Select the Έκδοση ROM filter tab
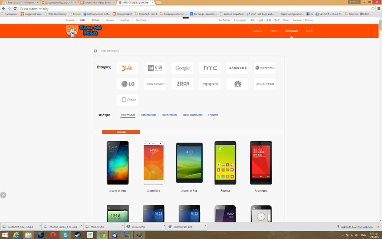This screenshot has width=382, height=239. click(148, 115)
